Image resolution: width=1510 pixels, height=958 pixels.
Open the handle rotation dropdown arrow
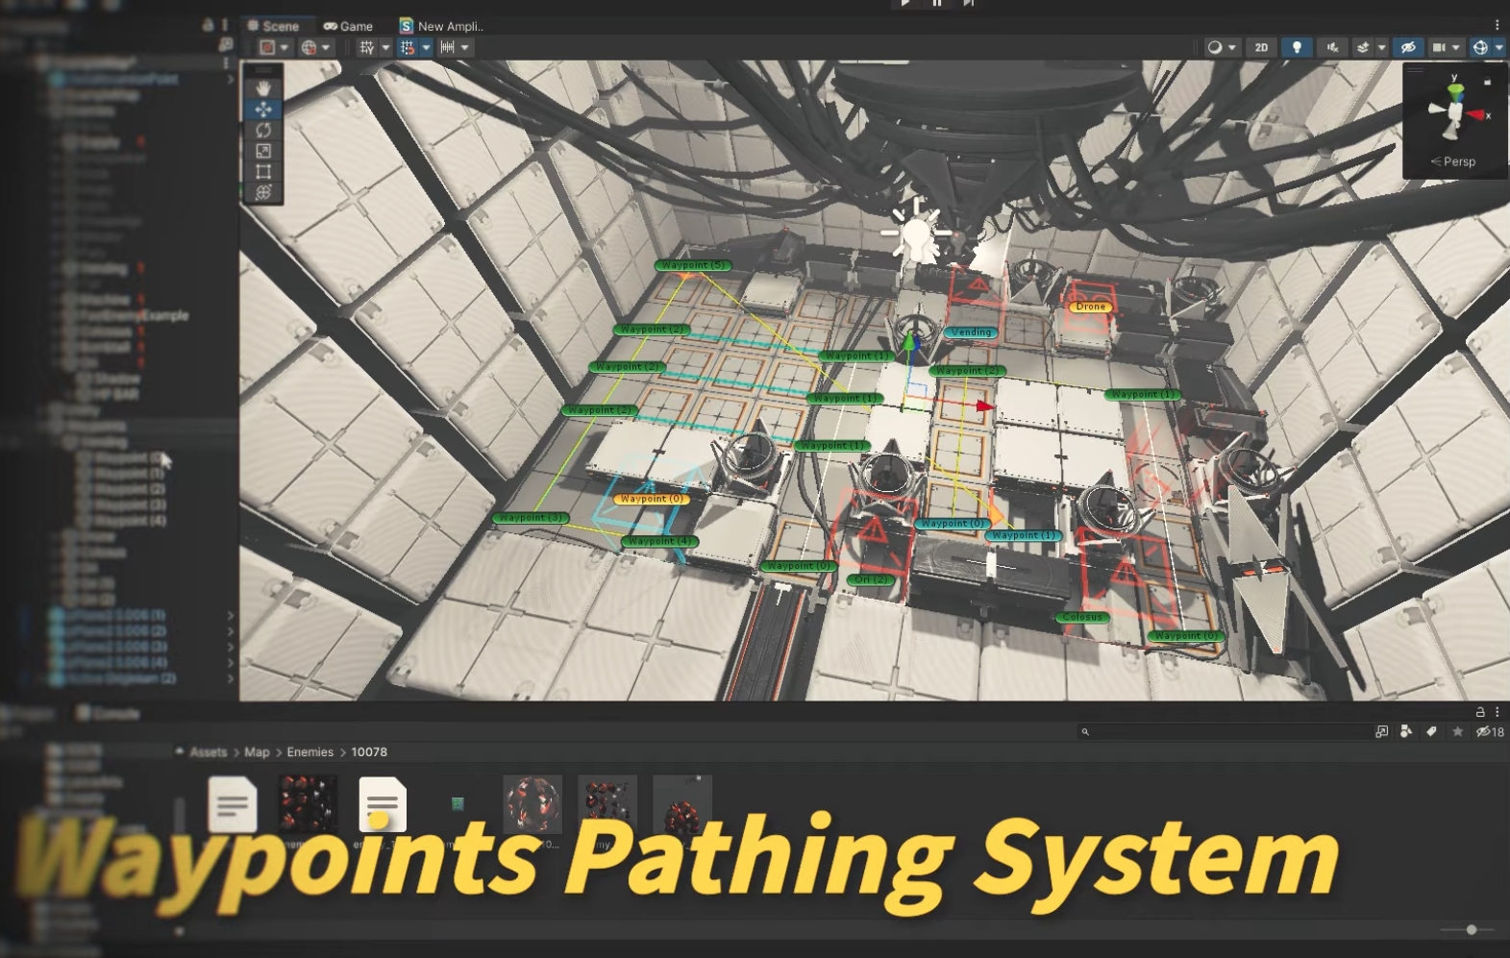pyautogui.click(x=326, y=47)
